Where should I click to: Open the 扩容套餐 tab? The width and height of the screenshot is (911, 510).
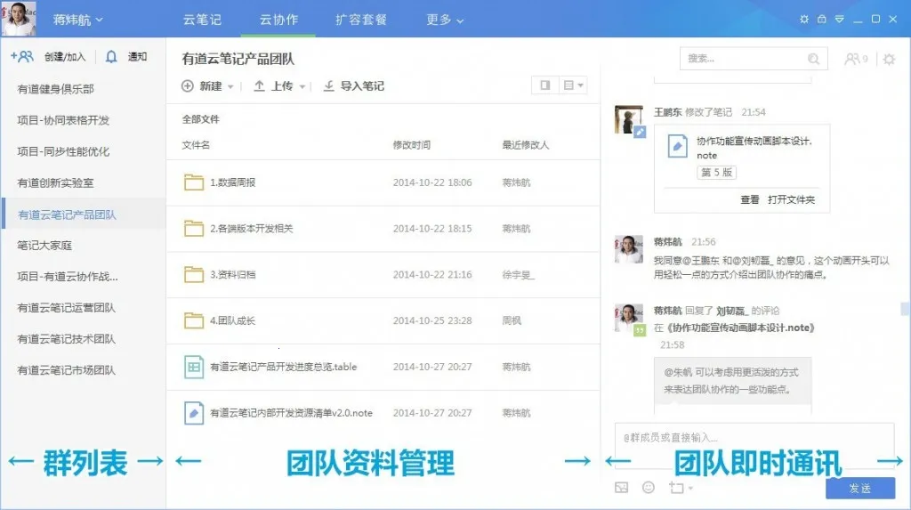pyautogui.click(x=361, y=19)
